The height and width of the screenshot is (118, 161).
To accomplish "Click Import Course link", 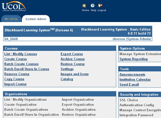I will pyautogui.click(x=16, y=84).
